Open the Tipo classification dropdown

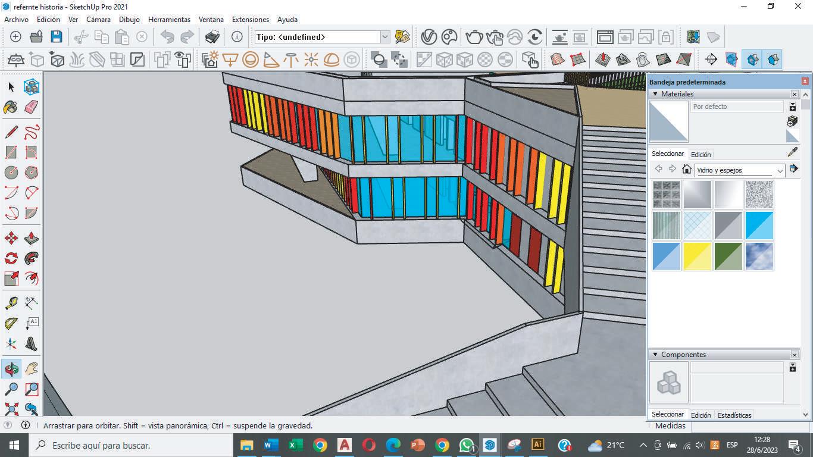coord(384,37)
